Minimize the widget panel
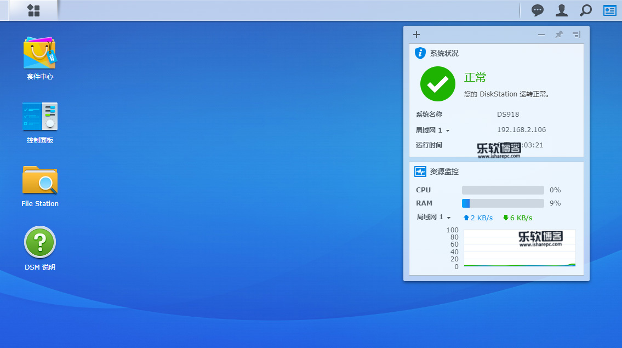 point(541,35)
